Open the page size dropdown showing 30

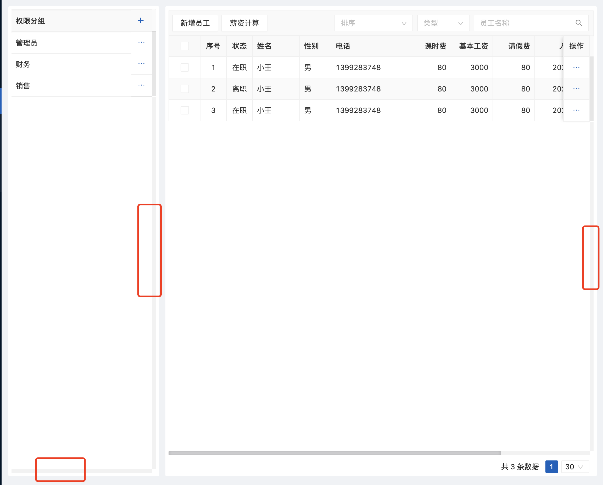click(574, 466)
